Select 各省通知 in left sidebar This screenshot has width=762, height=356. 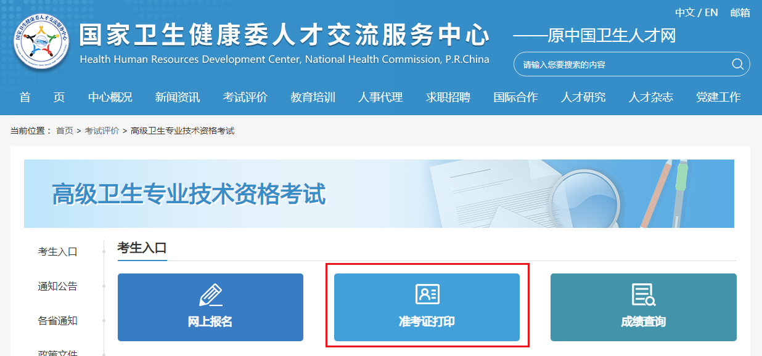[x=57, y=320]
